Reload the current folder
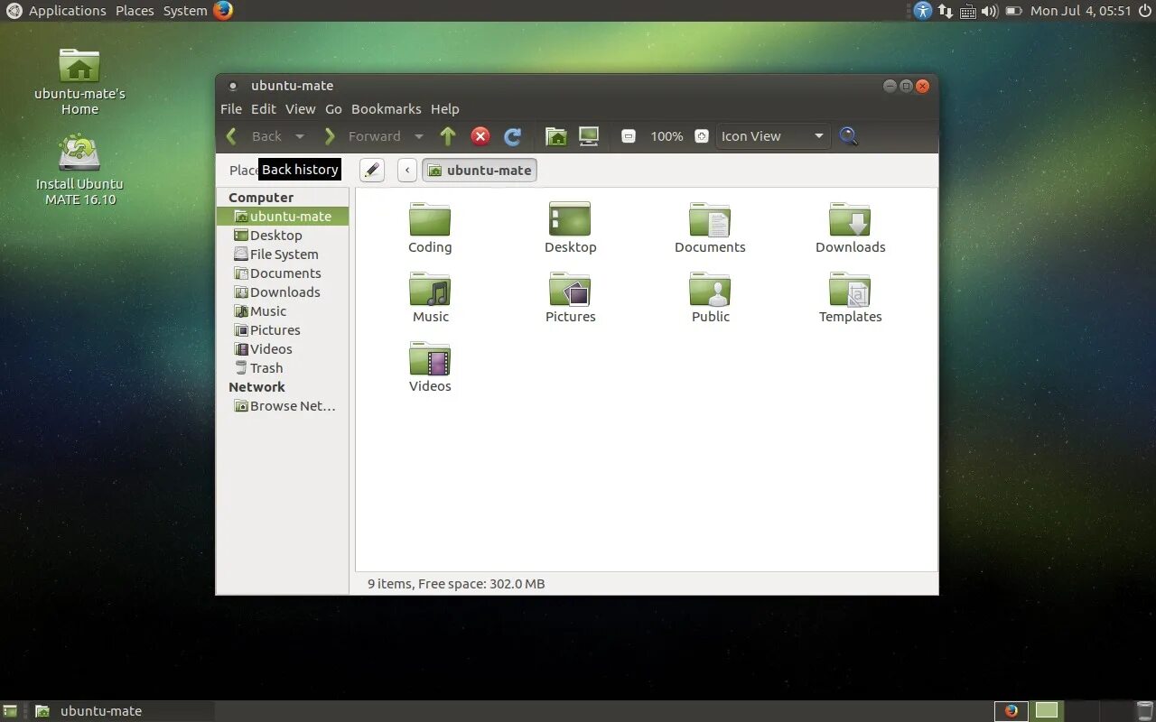Image resolution: width=1156 pixels, height=722 pixels. 512,136
